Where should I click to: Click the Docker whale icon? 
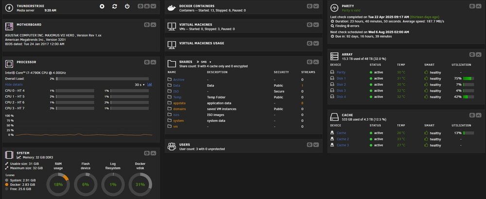coord(172,8)
